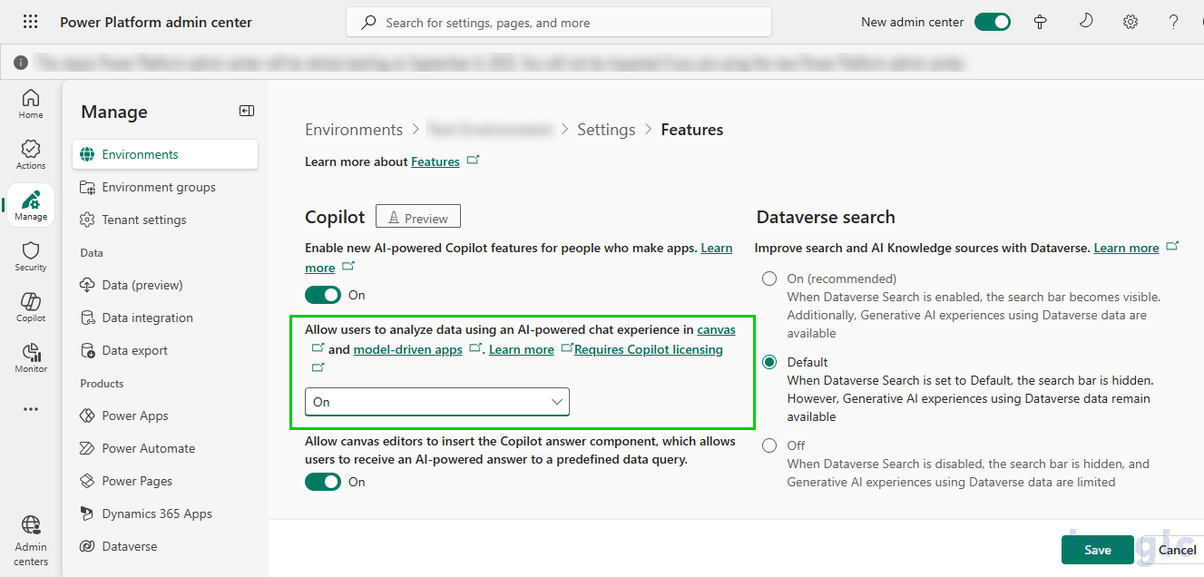Open Actions in the left rail
This screenshot has width=1204, height=577.
31,154
